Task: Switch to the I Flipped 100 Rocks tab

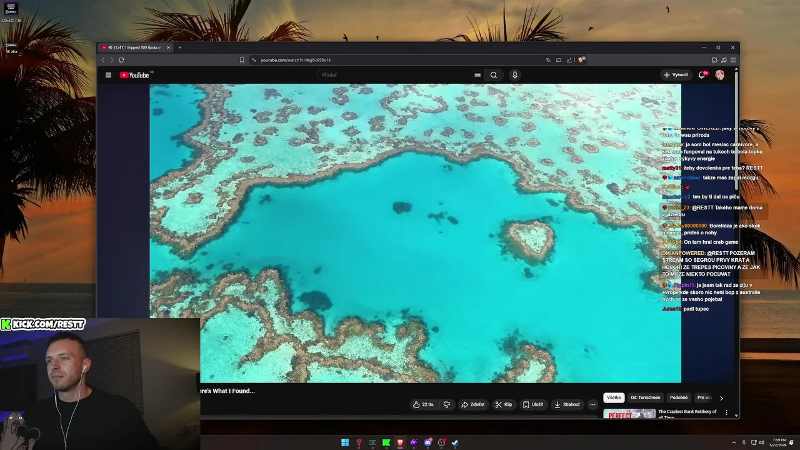Action: [136, 47]
